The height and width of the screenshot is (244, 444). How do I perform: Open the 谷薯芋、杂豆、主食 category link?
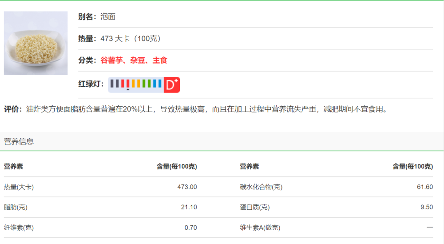coord(134,60)
